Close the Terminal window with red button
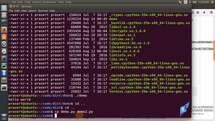 pyautogui.click(x=11, y=6)
